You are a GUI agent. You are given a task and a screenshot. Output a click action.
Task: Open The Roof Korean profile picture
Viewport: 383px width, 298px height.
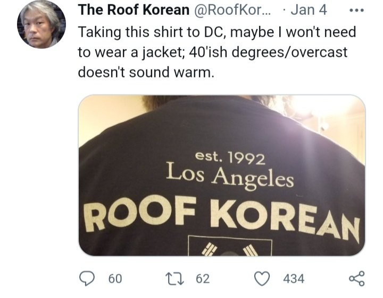point(41,24)
